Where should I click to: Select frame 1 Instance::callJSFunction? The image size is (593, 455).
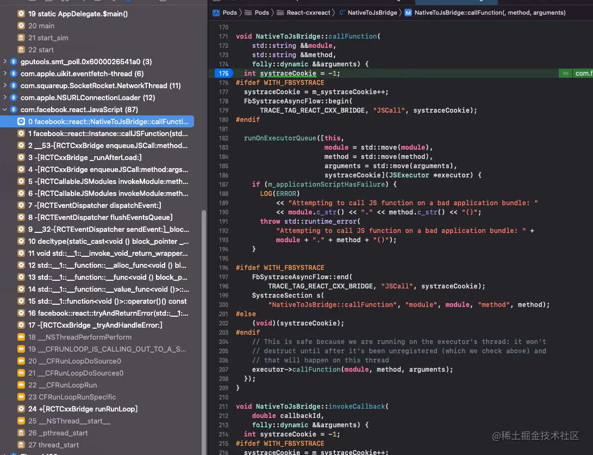click(103, 134)
